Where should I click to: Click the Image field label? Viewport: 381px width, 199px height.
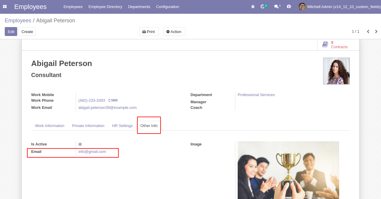(x=196, y=144)
